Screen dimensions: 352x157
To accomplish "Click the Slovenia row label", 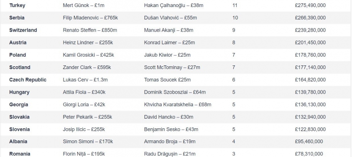I will pos(19,129).
